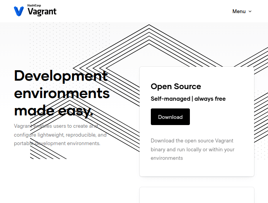This screenshot has height=203, width=268.
Task: Click the 'Vagrant enables users to create' paragraph
Action: tap(60, 135)
